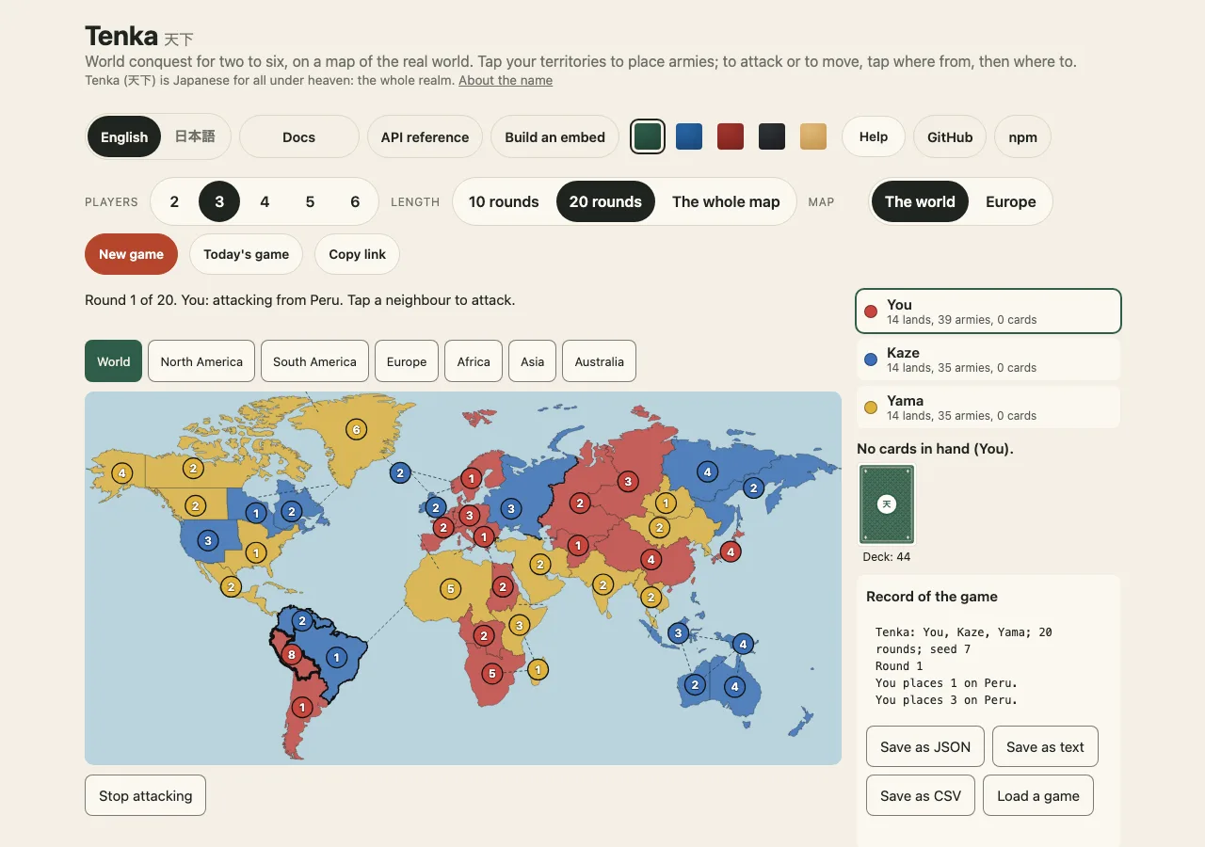The height and width of the screenshot is (847, 1205).
Task: Select the Europe map option
Action: pos(1011,201)
